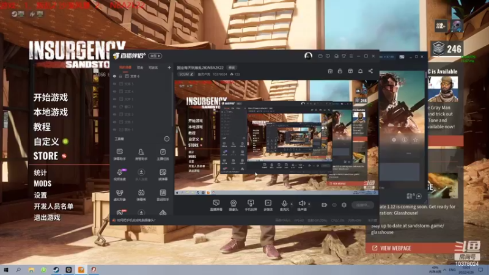Click the star icon in the background window
This screenshot has width=489, height=275.
coord(415,140)
